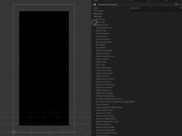This screenshot has width=182, height=136.
Task: Toggle the Graphics Shader Level checkbox
Action: pyautogui.click(x=95, y=90)
